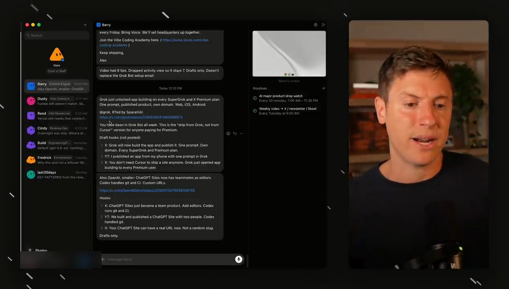Click the Build agent's purple avatar icon
The width and height of the screenshot is (509, 289).
tap(31, 145)
